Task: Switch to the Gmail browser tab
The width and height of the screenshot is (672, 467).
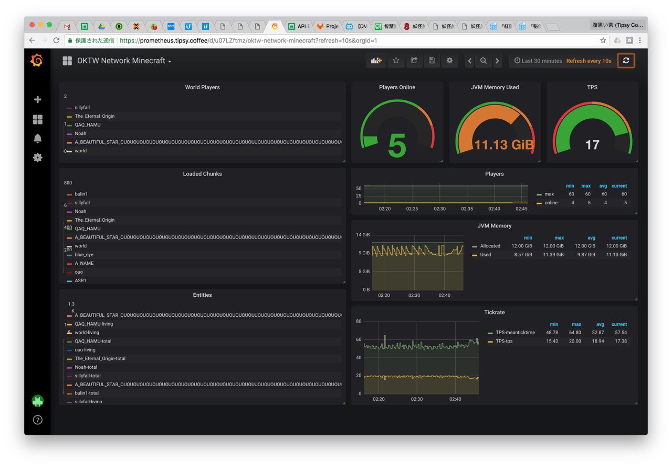Action: [x=67, y=26]
